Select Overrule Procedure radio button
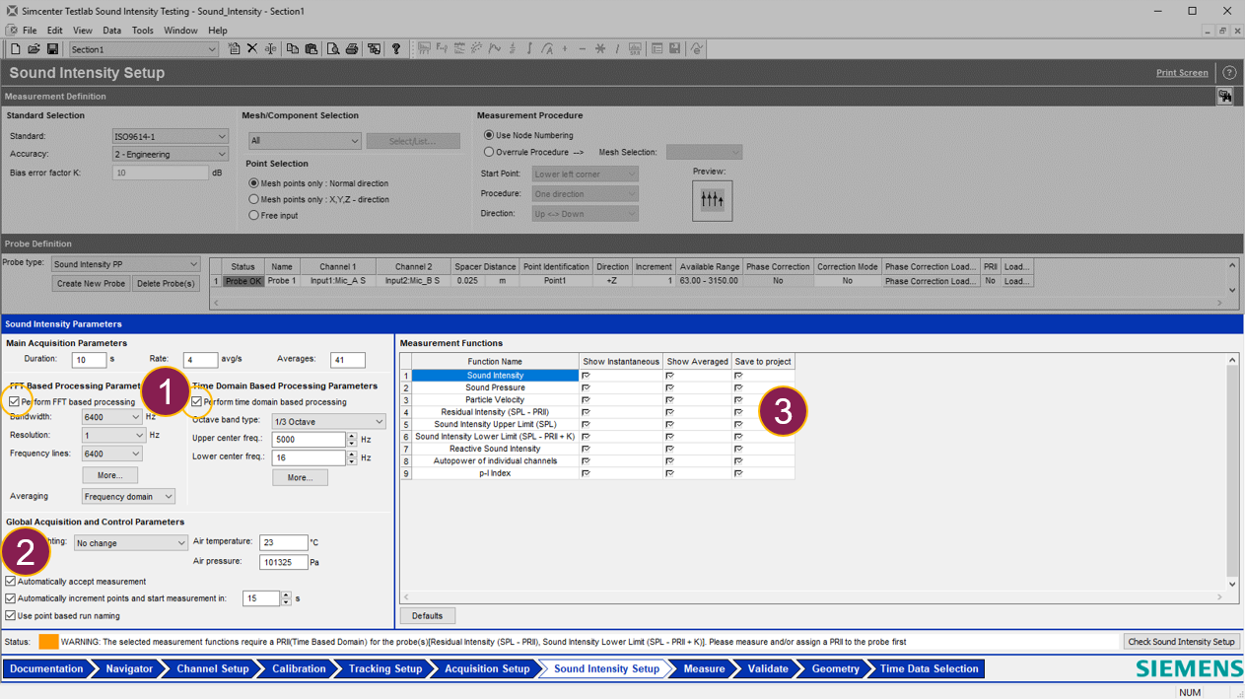 [489, 153]
